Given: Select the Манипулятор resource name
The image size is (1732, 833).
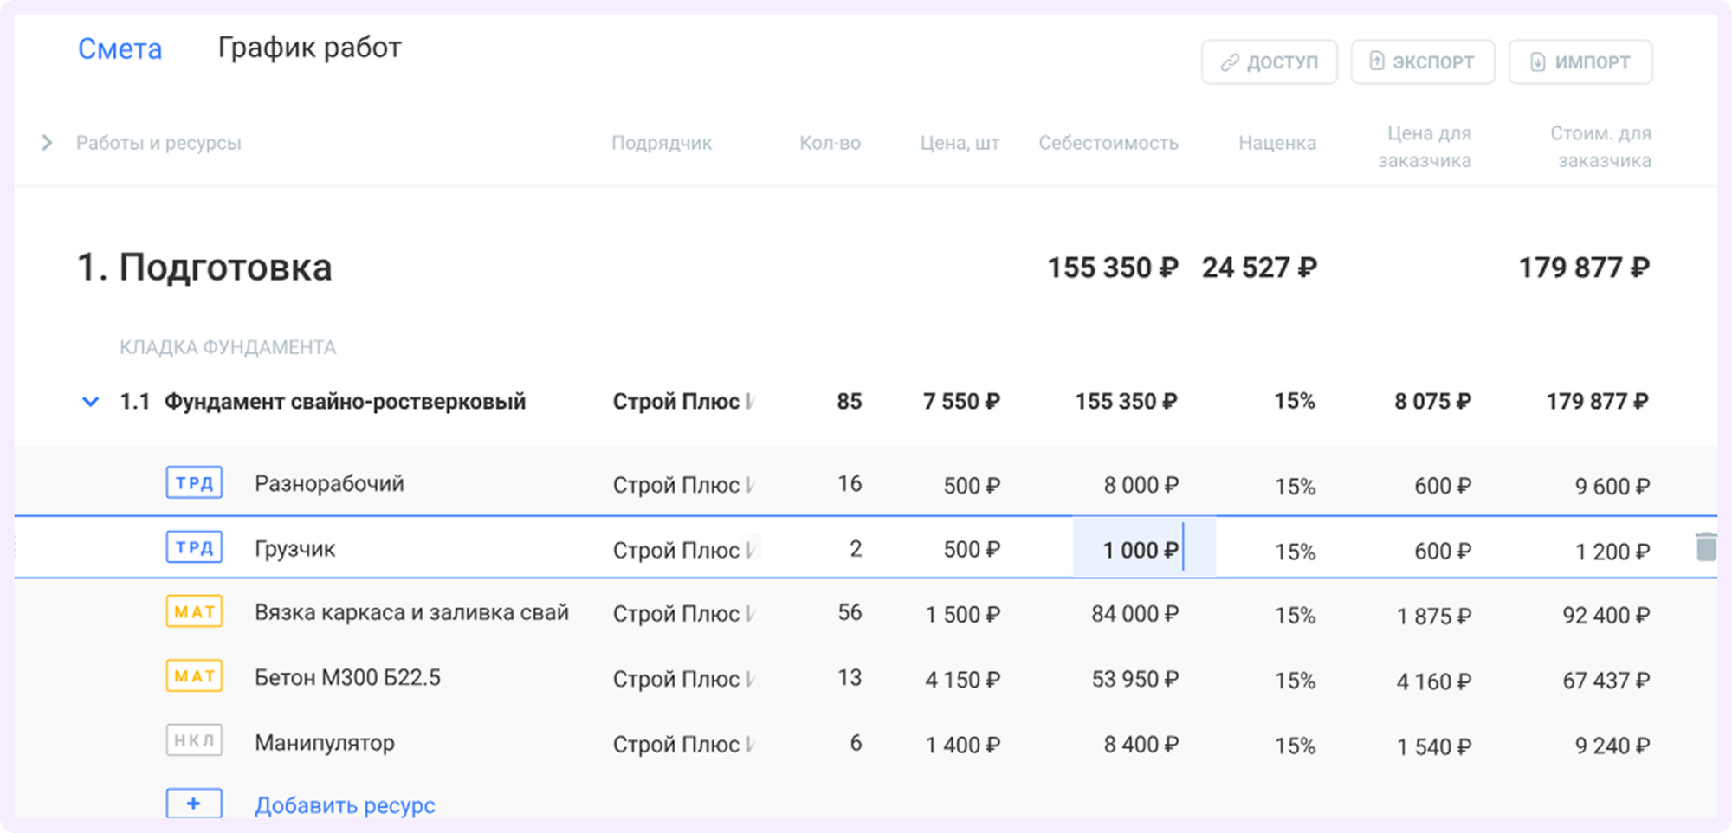Looking at the screenshot, I should pos(325,743).
